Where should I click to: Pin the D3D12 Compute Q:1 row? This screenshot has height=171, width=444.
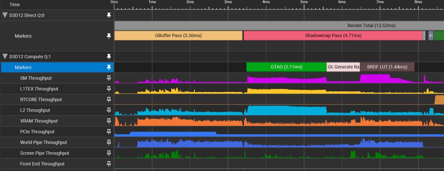109,57
